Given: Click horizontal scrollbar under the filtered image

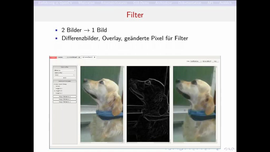Looking at the screenshot, I should tap(194, 142).
